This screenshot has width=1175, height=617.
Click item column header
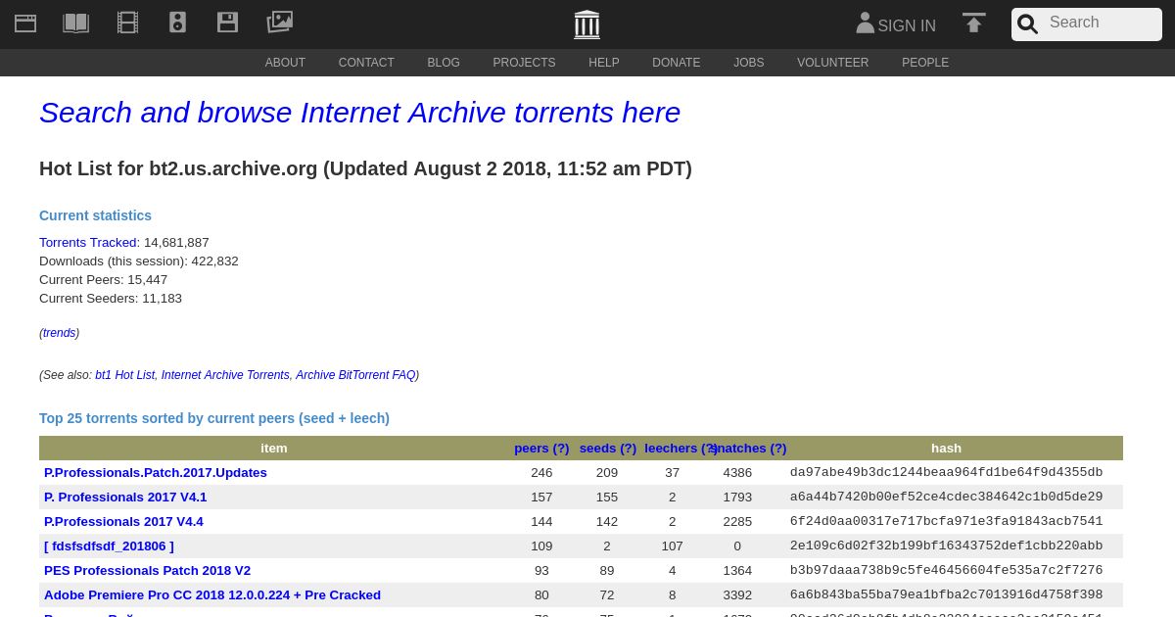coord(274,449)
